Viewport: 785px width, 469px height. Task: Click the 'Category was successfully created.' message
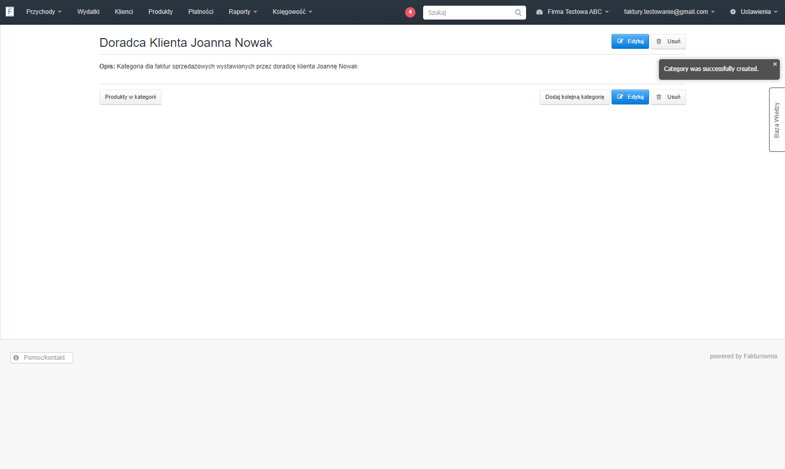click(711, 69)
